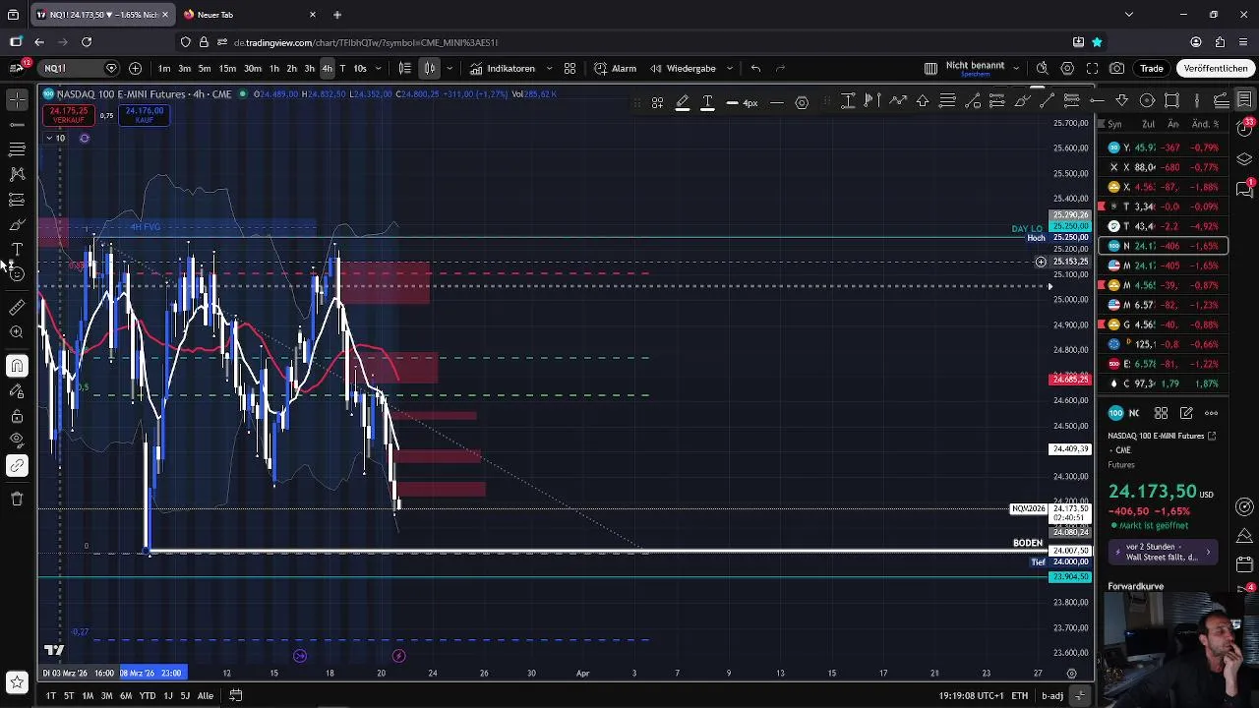Start Wiedergabe replay mode
The image size is (1259, 708).
pos(683,68)
